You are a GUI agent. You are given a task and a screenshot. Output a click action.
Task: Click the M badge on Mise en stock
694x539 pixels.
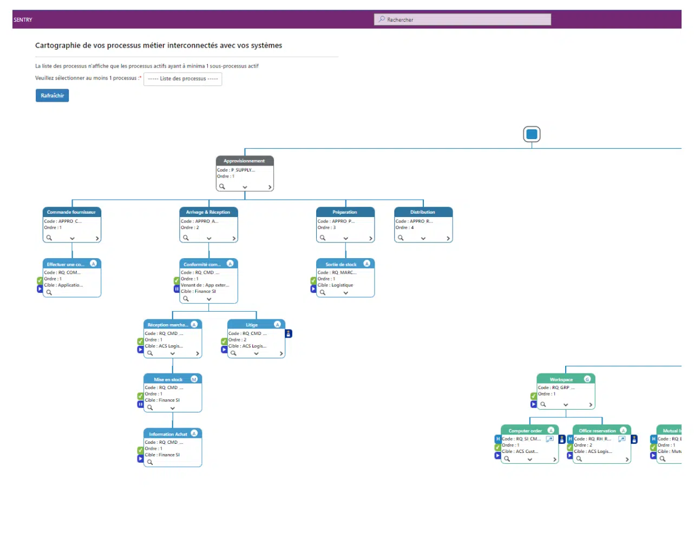coord(194,379)
